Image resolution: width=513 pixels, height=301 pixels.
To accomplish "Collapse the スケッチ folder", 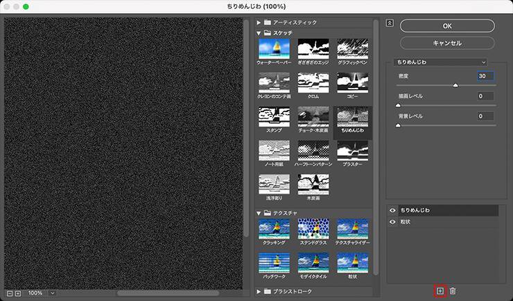I will 259,33.
